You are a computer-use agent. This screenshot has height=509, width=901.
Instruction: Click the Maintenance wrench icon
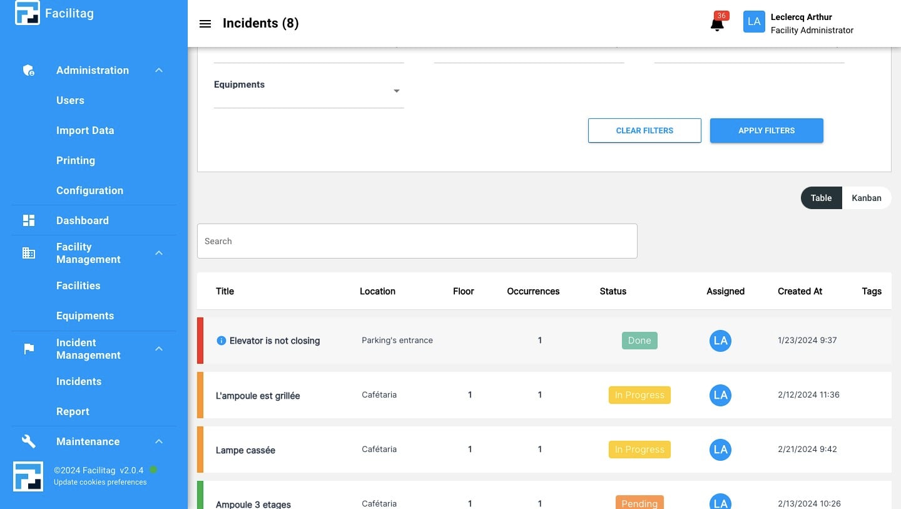point(28,441)
